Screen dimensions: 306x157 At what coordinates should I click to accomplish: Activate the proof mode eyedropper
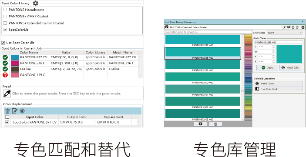[x=7, y=94]
